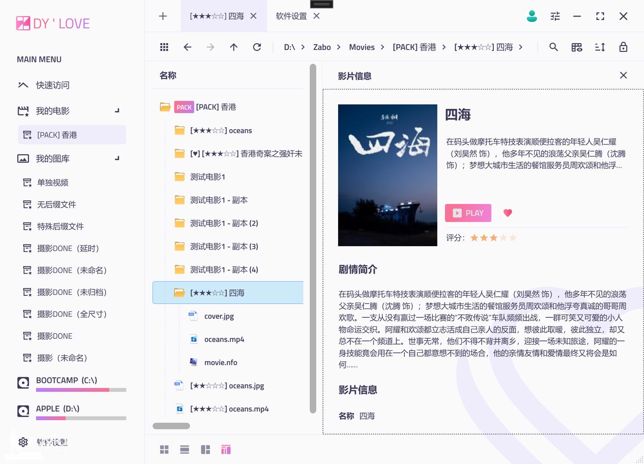The width and height of the screenshot is (644, 464).
Task: Open the user account avatar icon
Action: tap(532, 16)
